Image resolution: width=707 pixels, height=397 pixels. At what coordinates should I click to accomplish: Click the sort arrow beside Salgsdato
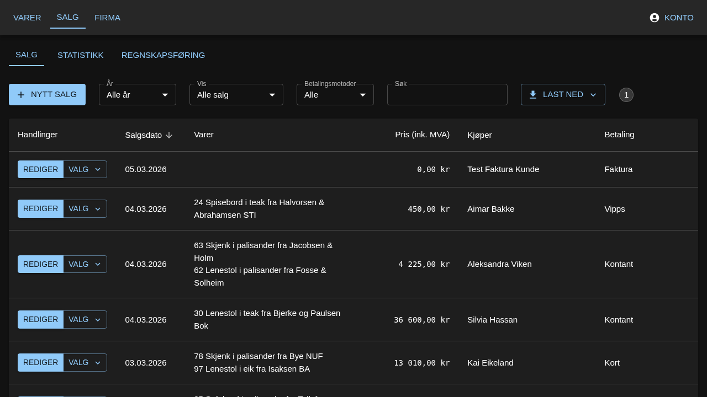pos(169,135)
